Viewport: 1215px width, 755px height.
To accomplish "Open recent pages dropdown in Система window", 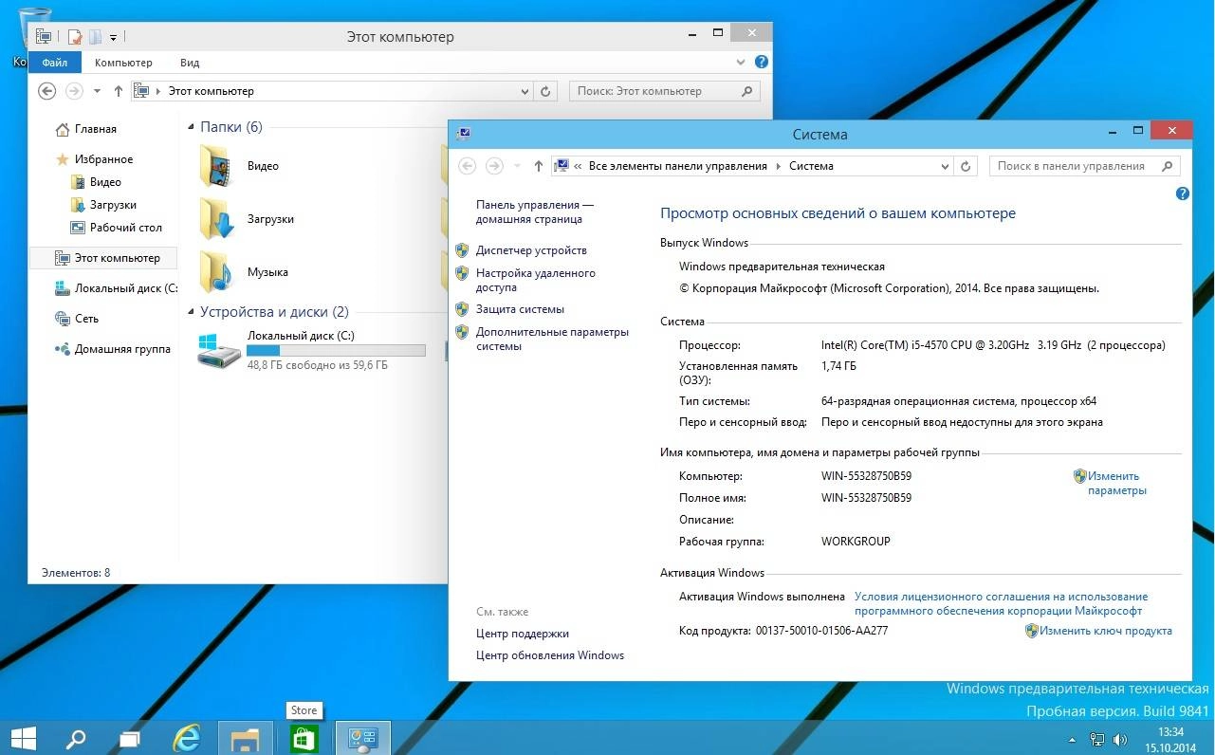I will [x=517, y=166].
